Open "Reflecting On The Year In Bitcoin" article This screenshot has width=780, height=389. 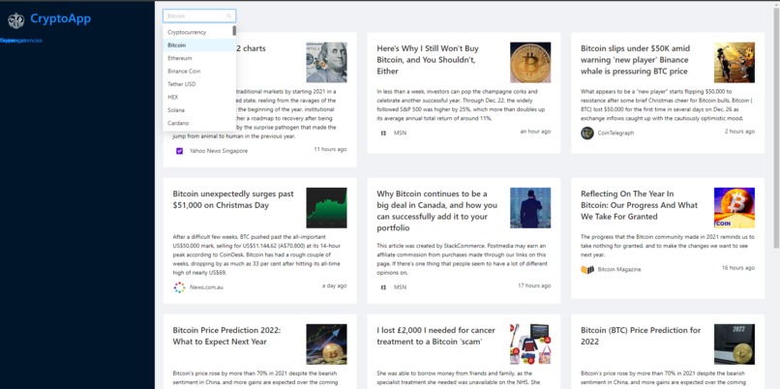click(x=640, y=205)
